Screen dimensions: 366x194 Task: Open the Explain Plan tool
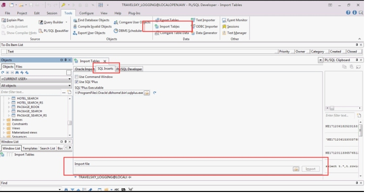click(13, 20)
